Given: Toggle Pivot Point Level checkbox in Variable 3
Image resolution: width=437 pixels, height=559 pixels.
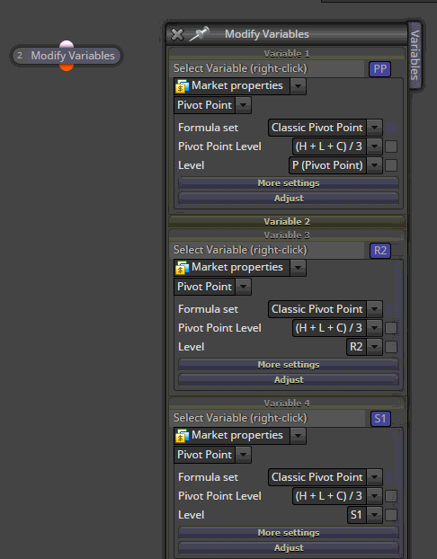Looking at the screenshot, I should click(x=391, y=328).
